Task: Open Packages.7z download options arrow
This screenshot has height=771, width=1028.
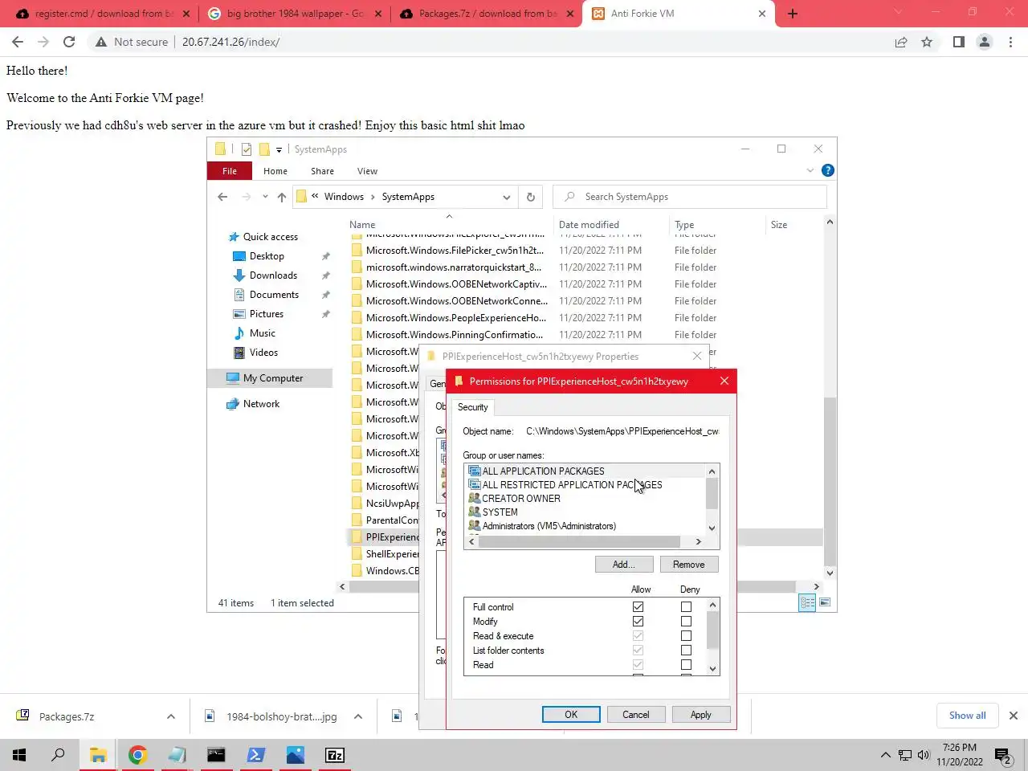Action: 170,716
